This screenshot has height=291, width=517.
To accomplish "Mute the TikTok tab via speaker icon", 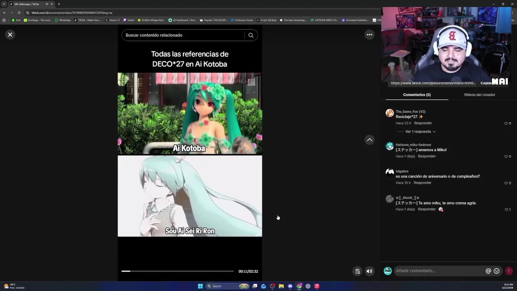I will [x=46, y=4].
